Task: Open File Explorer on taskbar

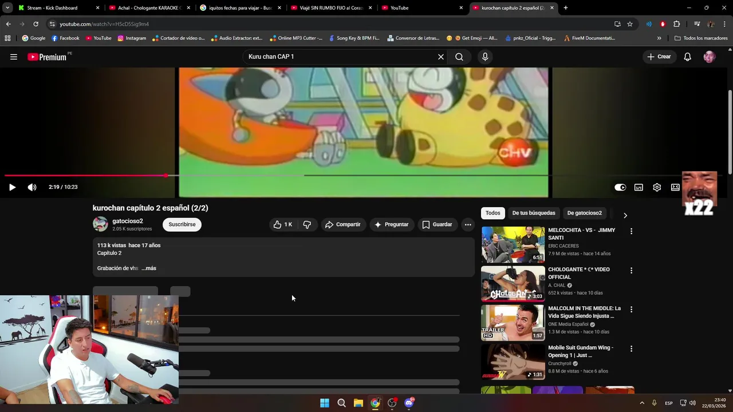Action: click(358, 403)
